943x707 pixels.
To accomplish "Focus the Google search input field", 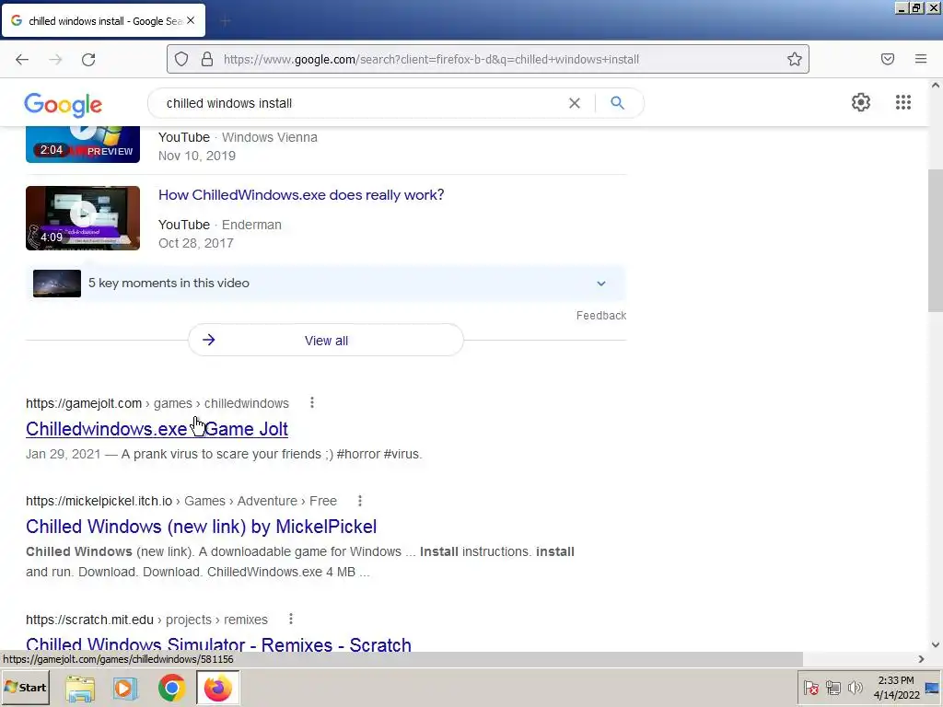I will point(361,103).
